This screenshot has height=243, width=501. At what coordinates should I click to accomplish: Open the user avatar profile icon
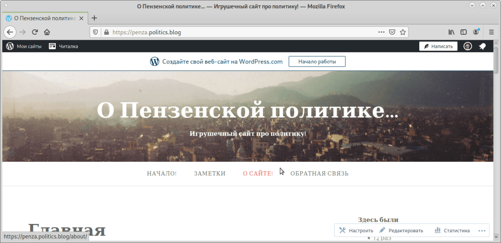click(x=468, y=46)
